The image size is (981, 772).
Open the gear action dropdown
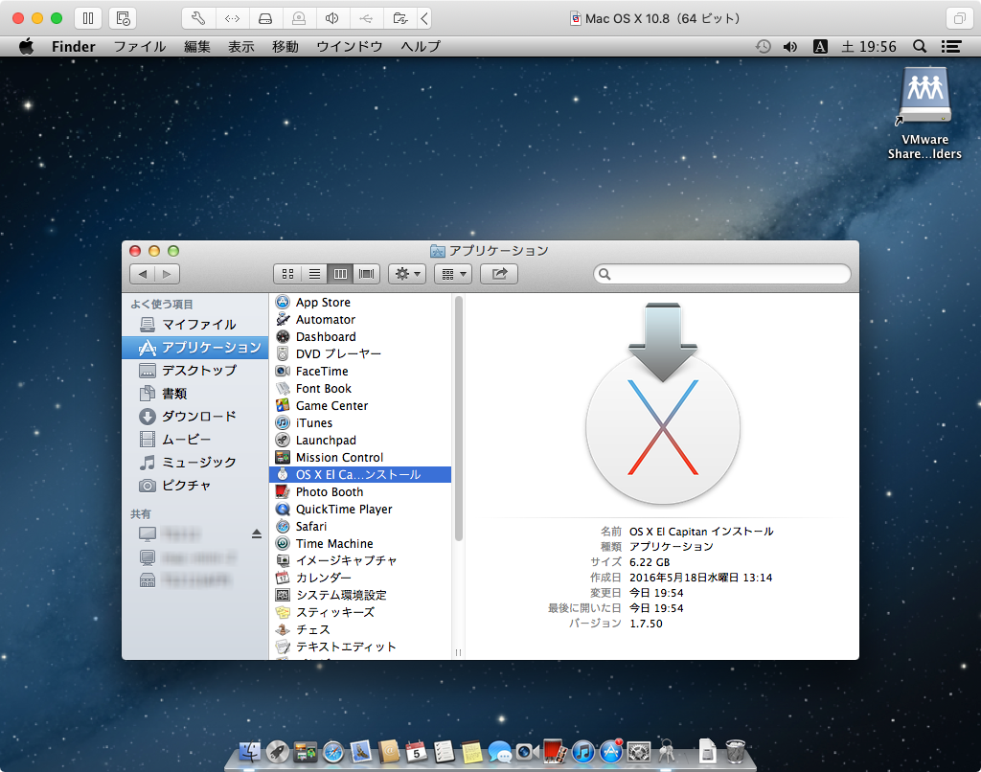[407, 274]
